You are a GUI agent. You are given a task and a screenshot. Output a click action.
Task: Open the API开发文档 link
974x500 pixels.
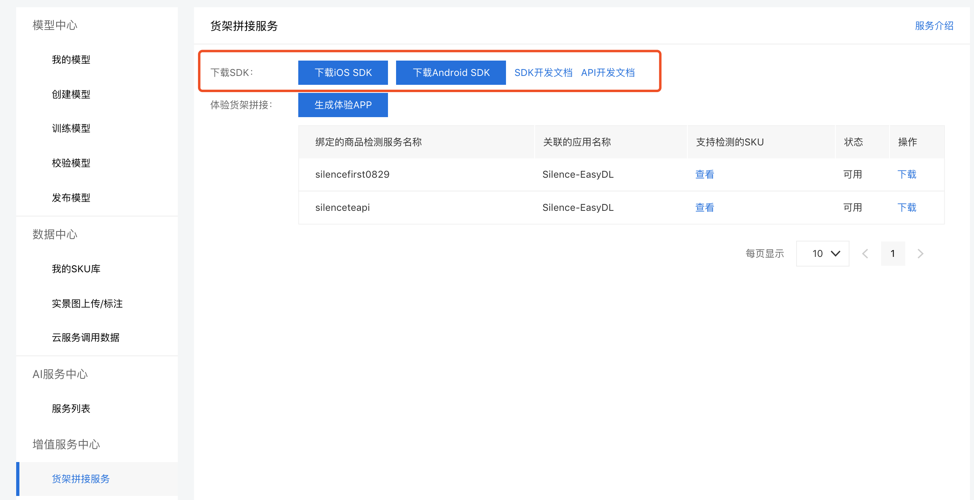click(x=608, y=73)
